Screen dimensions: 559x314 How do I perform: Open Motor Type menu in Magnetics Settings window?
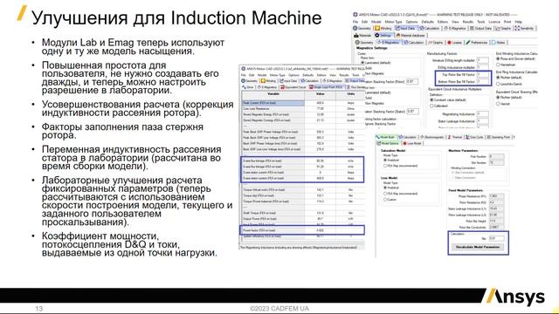[x=394, y=22]
